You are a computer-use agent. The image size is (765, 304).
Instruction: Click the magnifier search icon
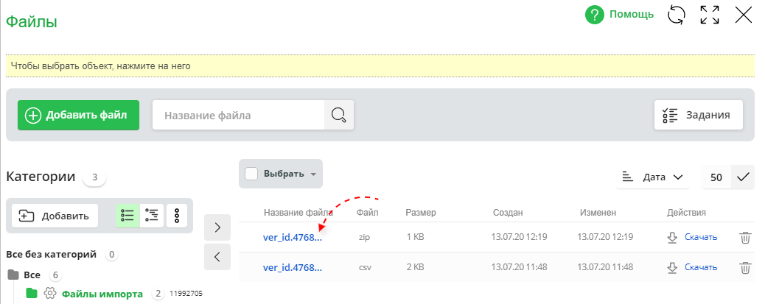(339, 115)
